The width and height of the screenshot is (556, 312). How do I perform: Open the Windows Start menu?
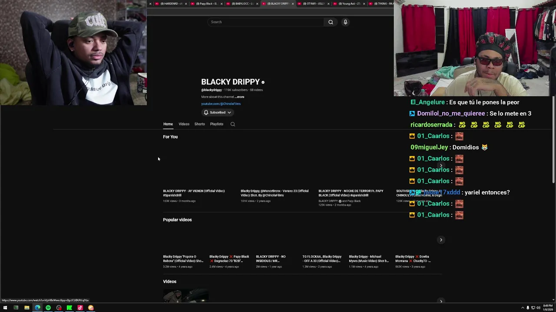coord(5,308)
